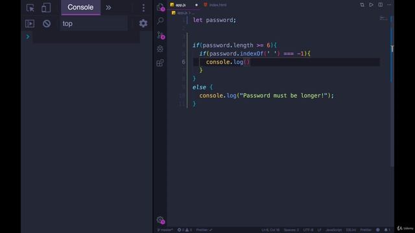This screenshot has height=233, width=415.
Task: Select JavaScript language mode in status bar
Action: coord(333,230)
